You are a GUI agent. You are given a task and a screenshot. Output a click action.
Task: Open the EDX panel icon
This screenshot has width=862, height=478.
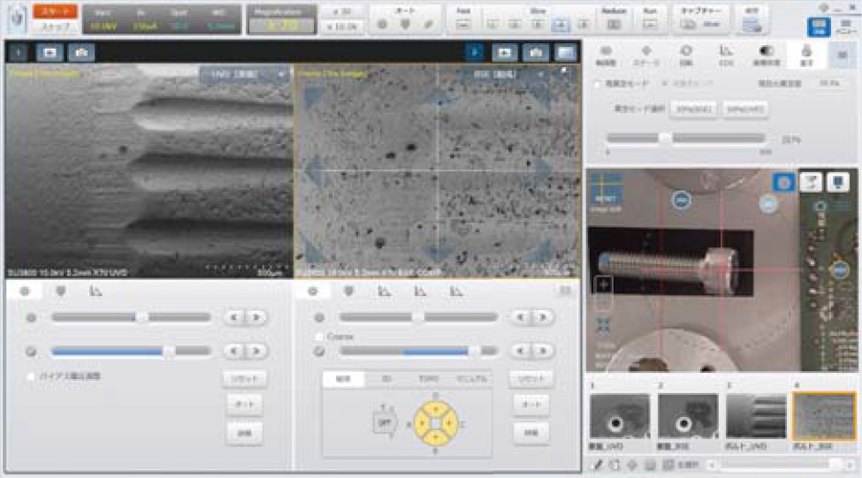[725, 55]
